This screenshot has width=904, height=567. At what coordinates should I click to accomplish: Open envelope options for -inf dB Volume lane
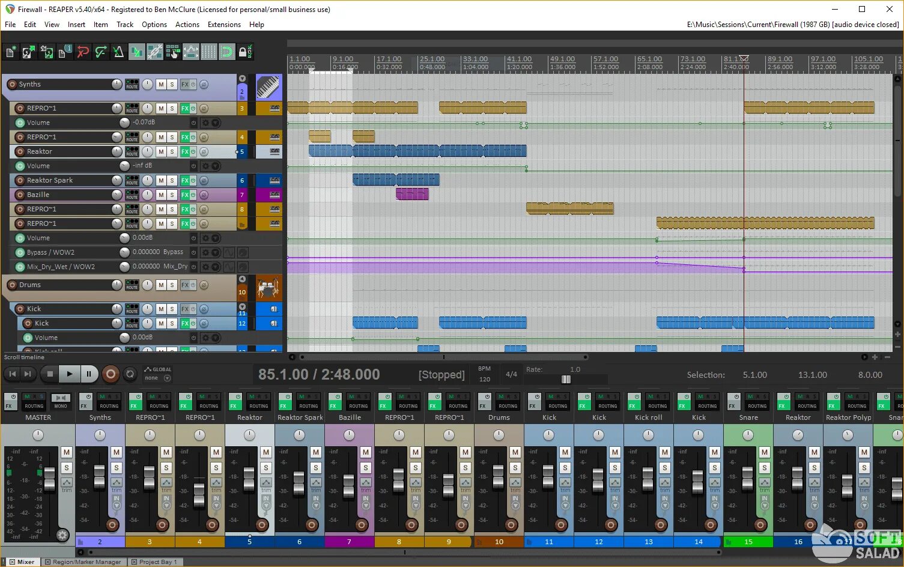pyautogui.click(x=210, y=166)
